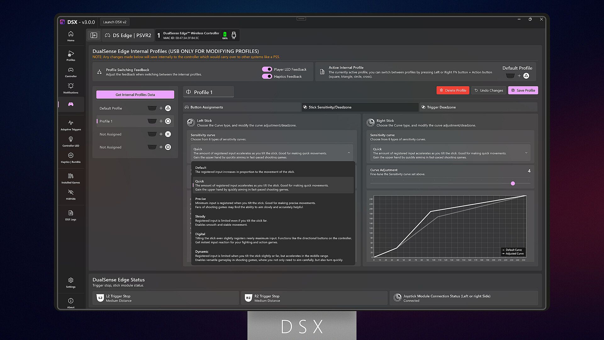
Task: Open Notifications bell in sidebar
Action: [x=71, y=88]
